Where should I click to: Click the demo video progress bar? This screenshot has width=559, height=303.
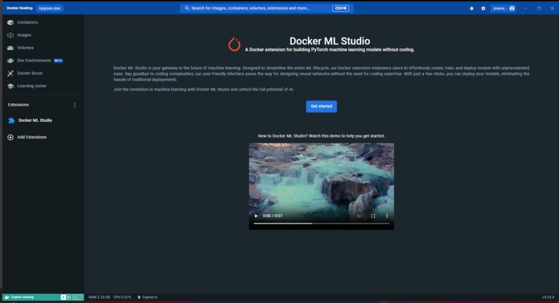321,223
